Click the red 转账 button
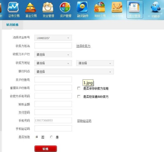This screenshot has width=164, height=152. point(46,149)
